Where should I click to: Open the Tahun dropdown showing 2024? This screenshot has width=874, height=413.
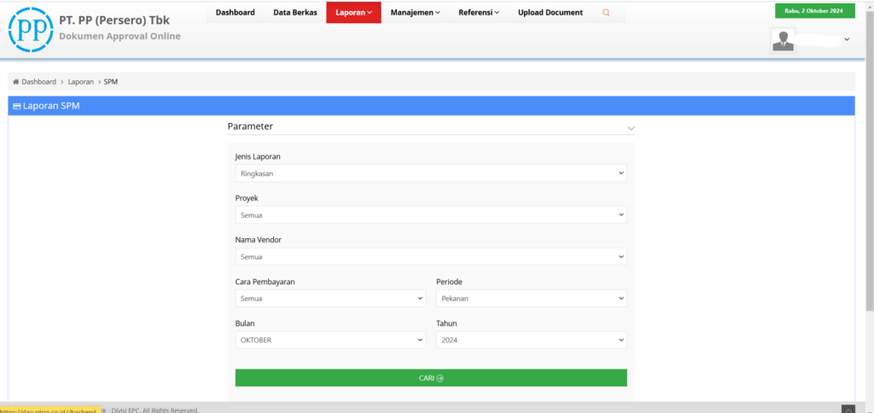531,340
